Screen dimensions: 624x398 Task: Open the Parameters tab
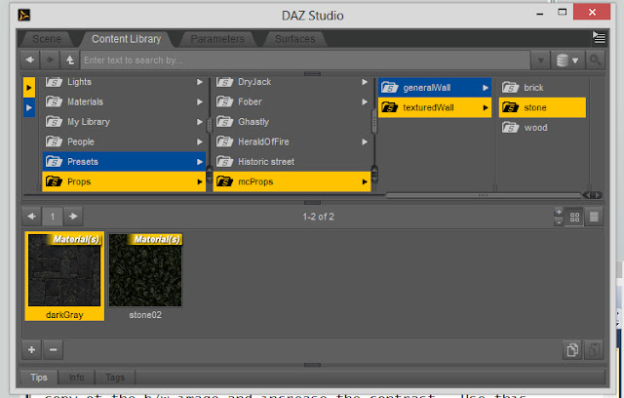click(217, 39)
